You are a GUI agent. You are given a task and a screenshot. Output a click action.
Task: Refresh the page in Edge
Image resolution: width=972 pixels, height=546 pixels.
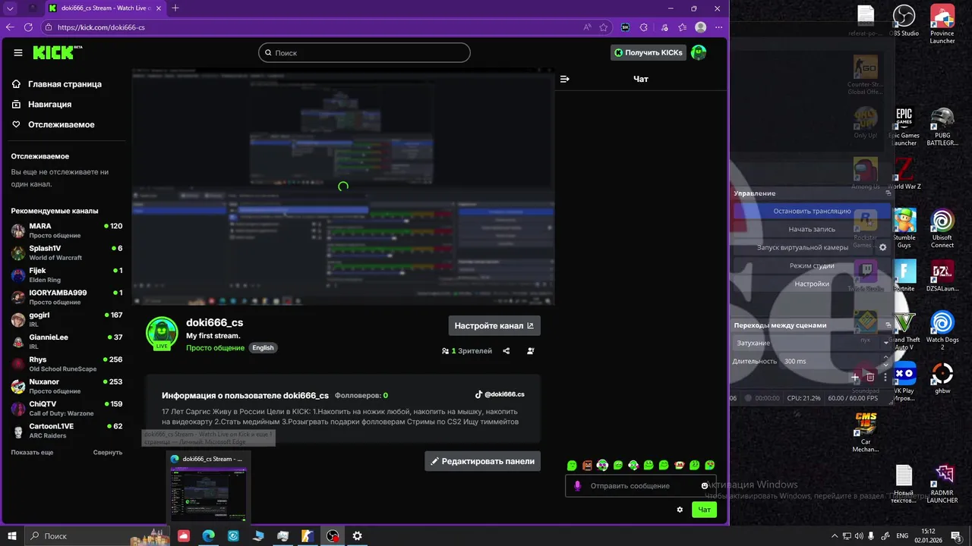coord(28,27)
